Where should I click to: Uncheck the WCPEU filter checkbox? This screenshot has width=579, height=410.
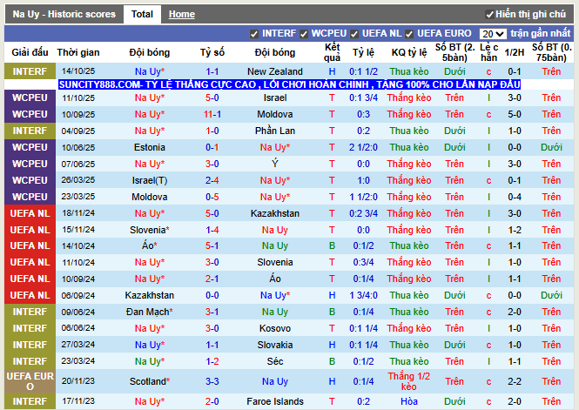point(304,34)
